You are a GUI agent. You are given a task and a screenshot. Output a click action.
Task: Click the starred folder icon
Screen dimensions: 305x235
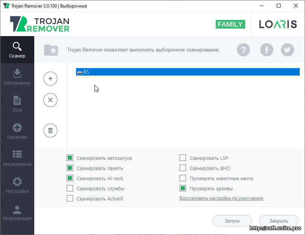point(51,50)
